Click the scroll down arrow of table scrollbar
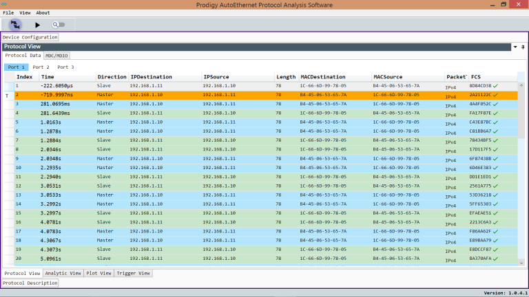 [x=521, y=263]
